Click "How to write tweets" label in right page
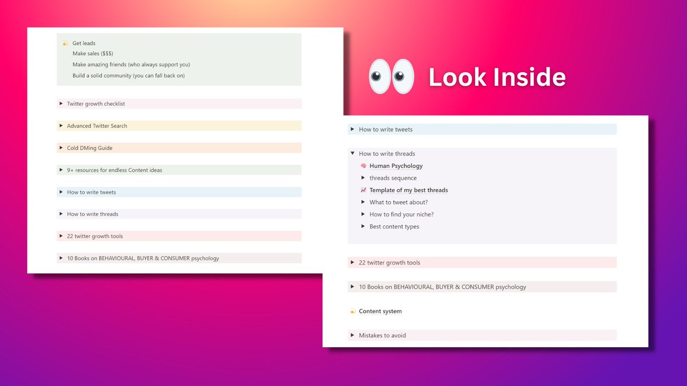The image size is (687, 386). click(386, 129)
